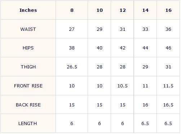Image resolution: width=181 pixels, height=134 pixels.
Task: Select the size 14 column header
Action: (145, 10)
